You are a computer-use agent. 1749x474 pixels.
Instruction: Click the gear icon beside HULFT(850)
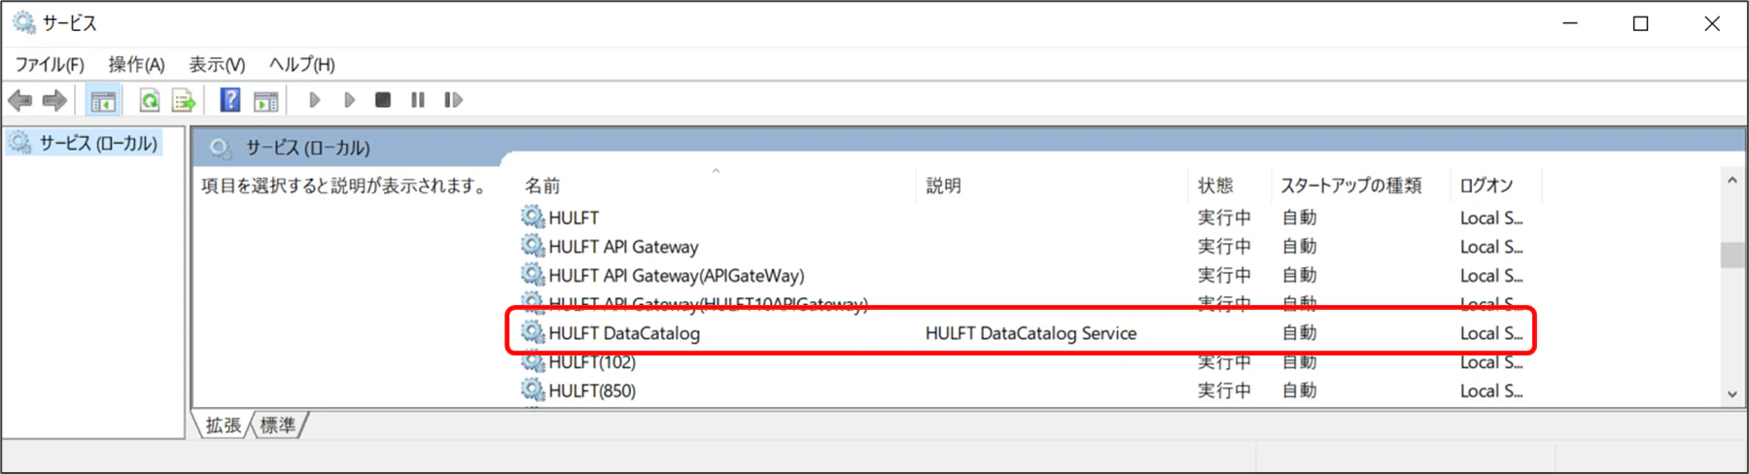533,390
